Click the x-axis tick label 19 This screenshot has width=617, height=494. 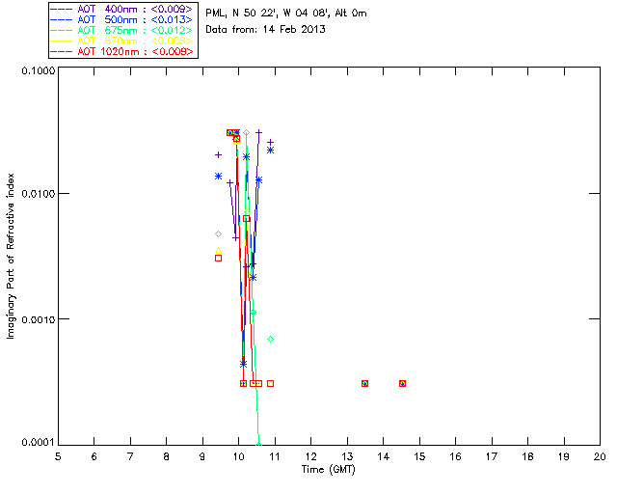click(x=564, y=456)
